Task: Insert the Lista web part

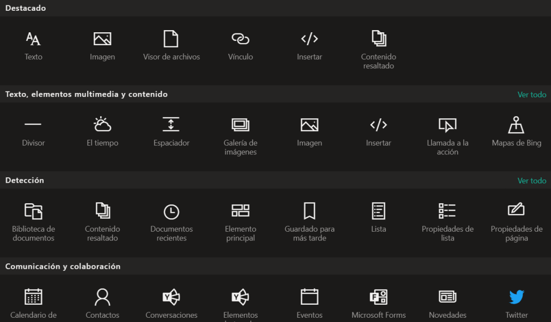Action: point(378,211)
